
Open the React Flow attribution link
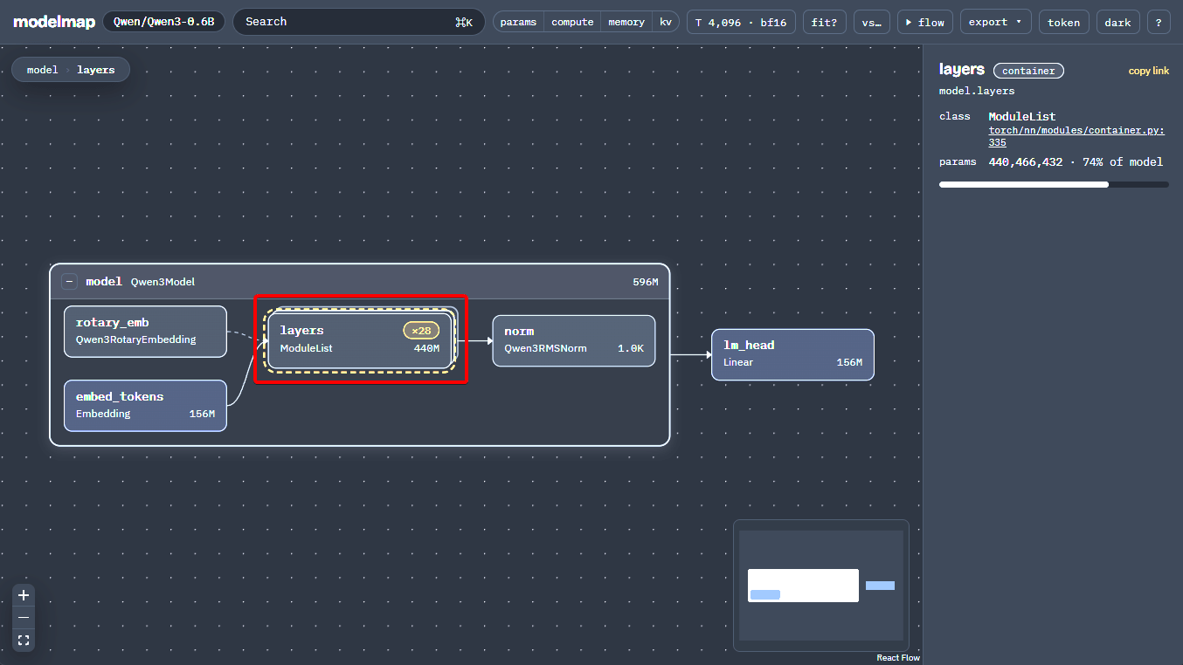pos(898,658)
